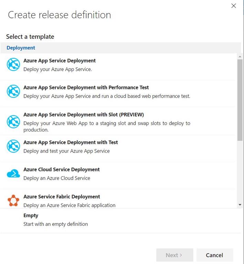This screenshot has width=244, height=264.
Task: Pick Azure App Service Deployment with Slot (PREVIEW)
Action: point(84,114)
